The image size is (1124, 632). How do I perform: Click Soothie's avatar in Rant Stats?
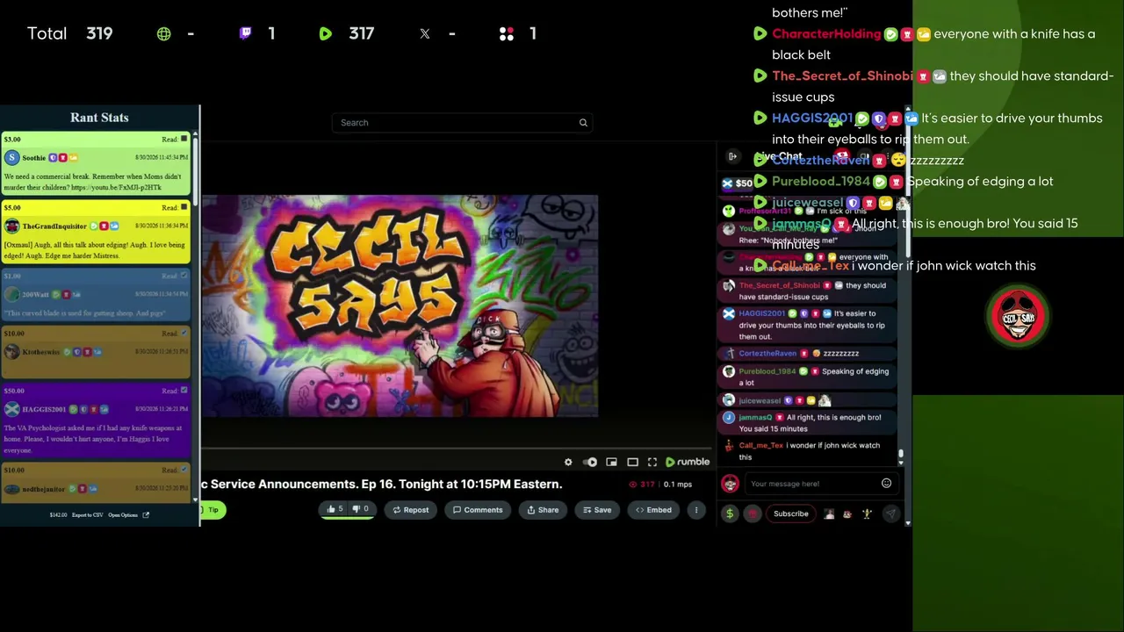11,157
